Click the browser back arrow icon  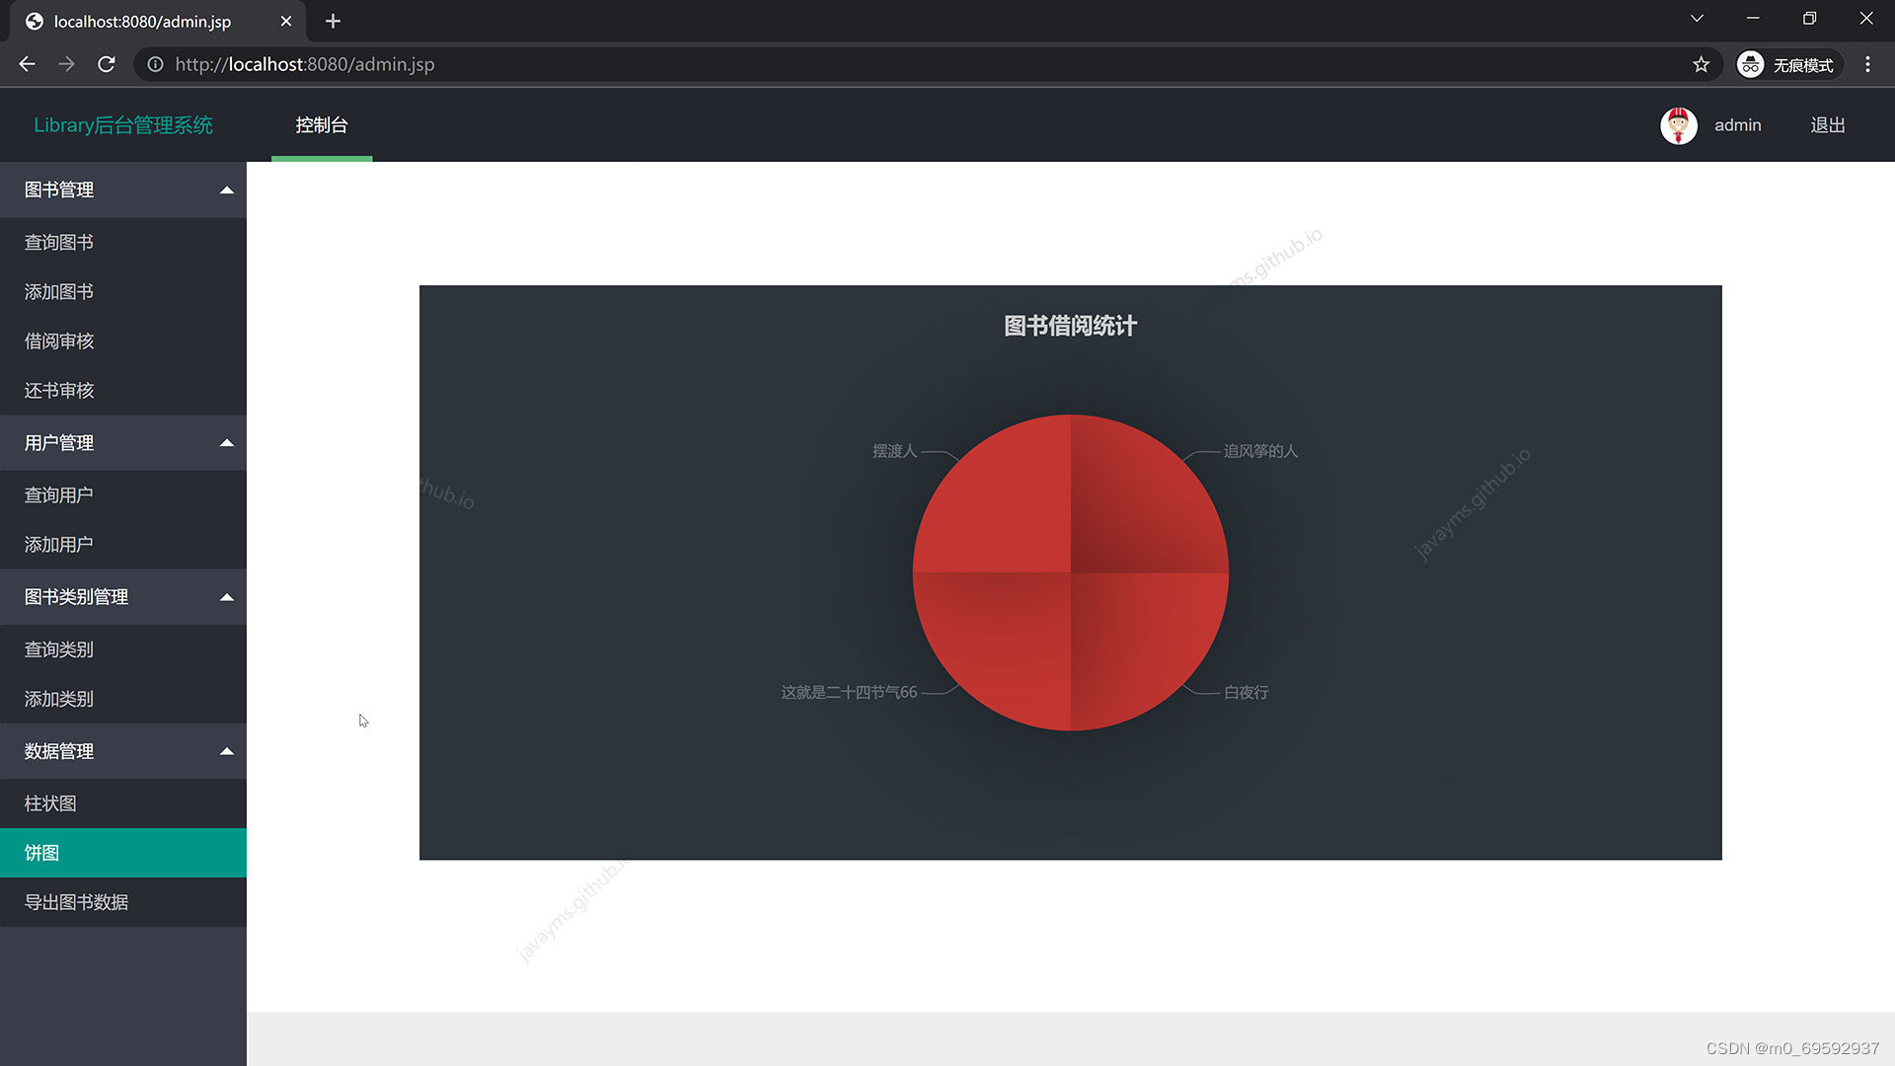(27, 64)
